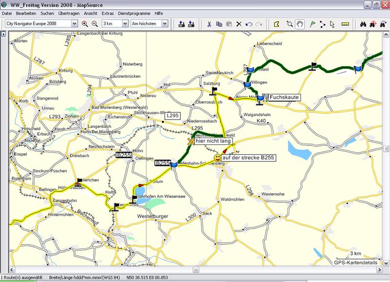The height and width of the screenshot is (282, 390).
Task: Select the Distance/Bearing ruler tool
Action: 345,24
